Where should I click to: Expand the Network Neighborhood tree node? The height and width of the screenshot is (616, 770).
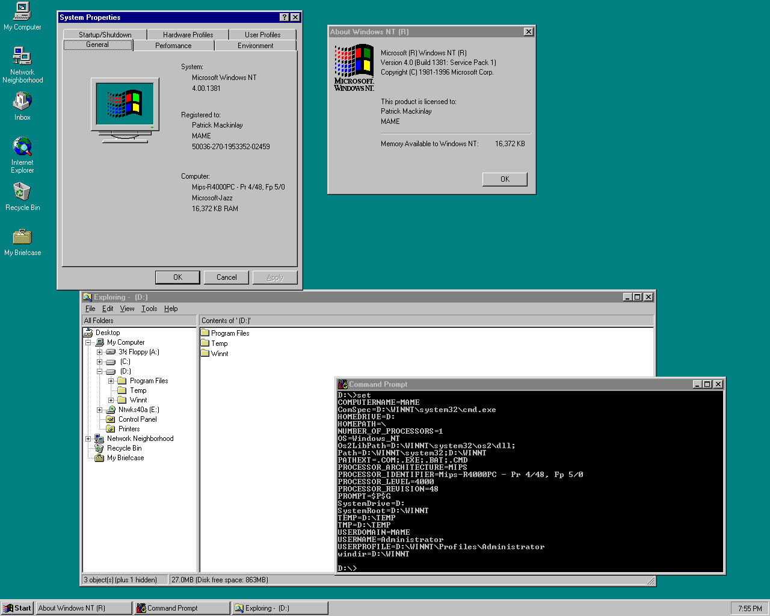coord(88,439)
